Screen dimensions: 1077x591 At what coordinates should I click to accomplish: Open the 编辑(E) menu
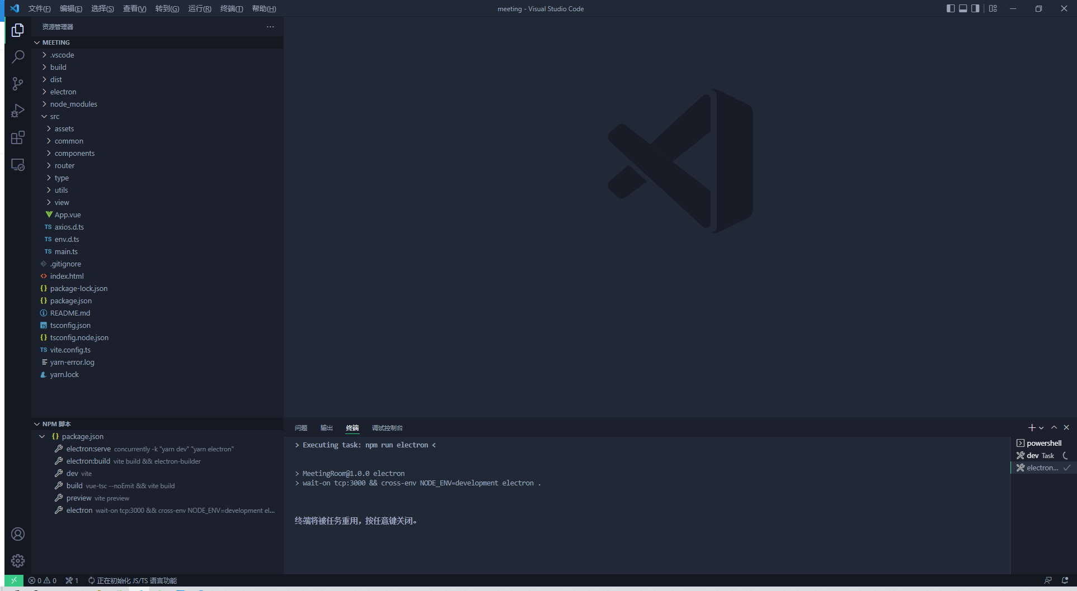coord(71,8)
